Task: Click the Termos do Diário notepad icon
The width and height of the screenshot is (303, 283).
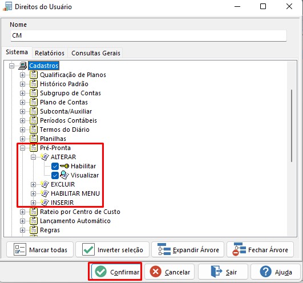Action: 34,130
